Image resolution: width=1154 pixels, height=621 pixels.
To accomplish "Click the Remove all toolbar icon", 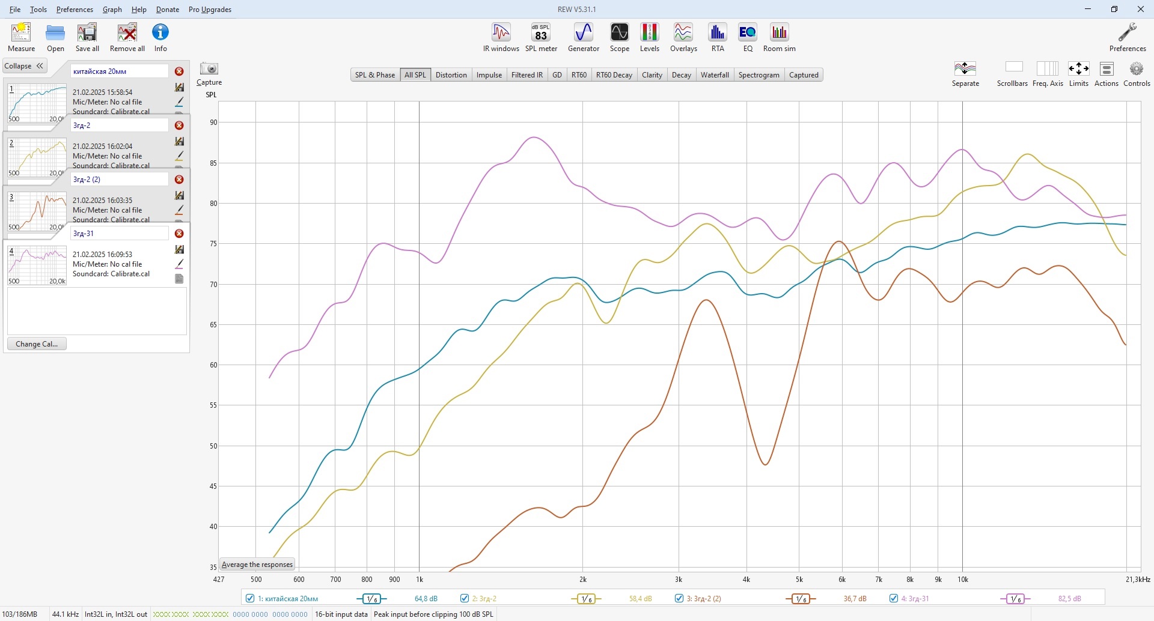I will pyautogui.click(x=127, y=32).
